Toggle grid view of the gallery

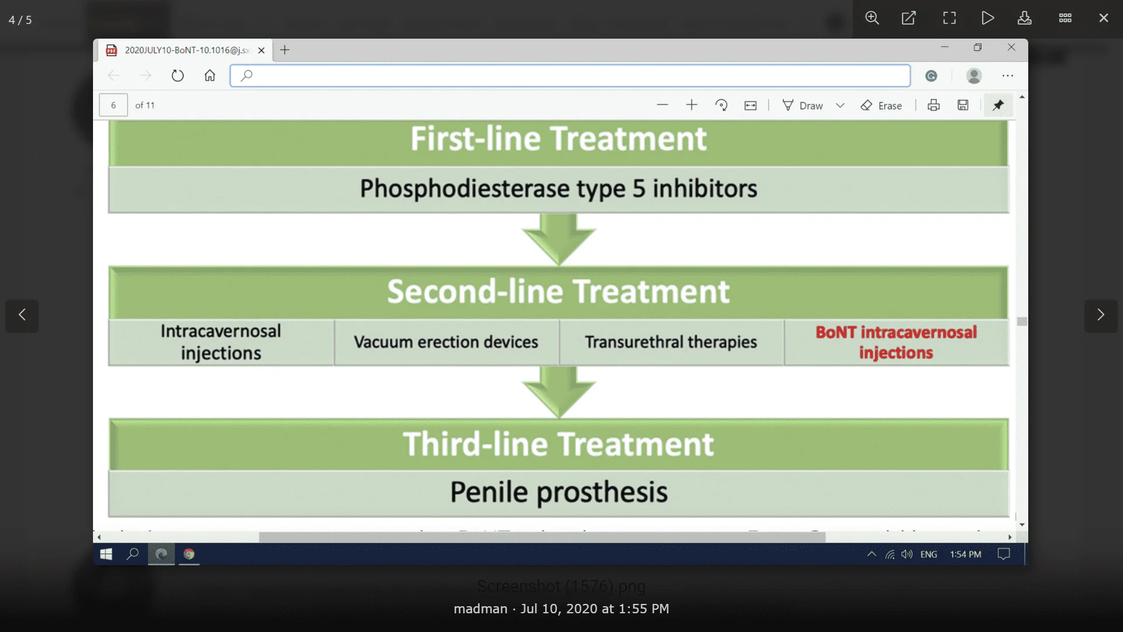click(x=1065, y=18)
